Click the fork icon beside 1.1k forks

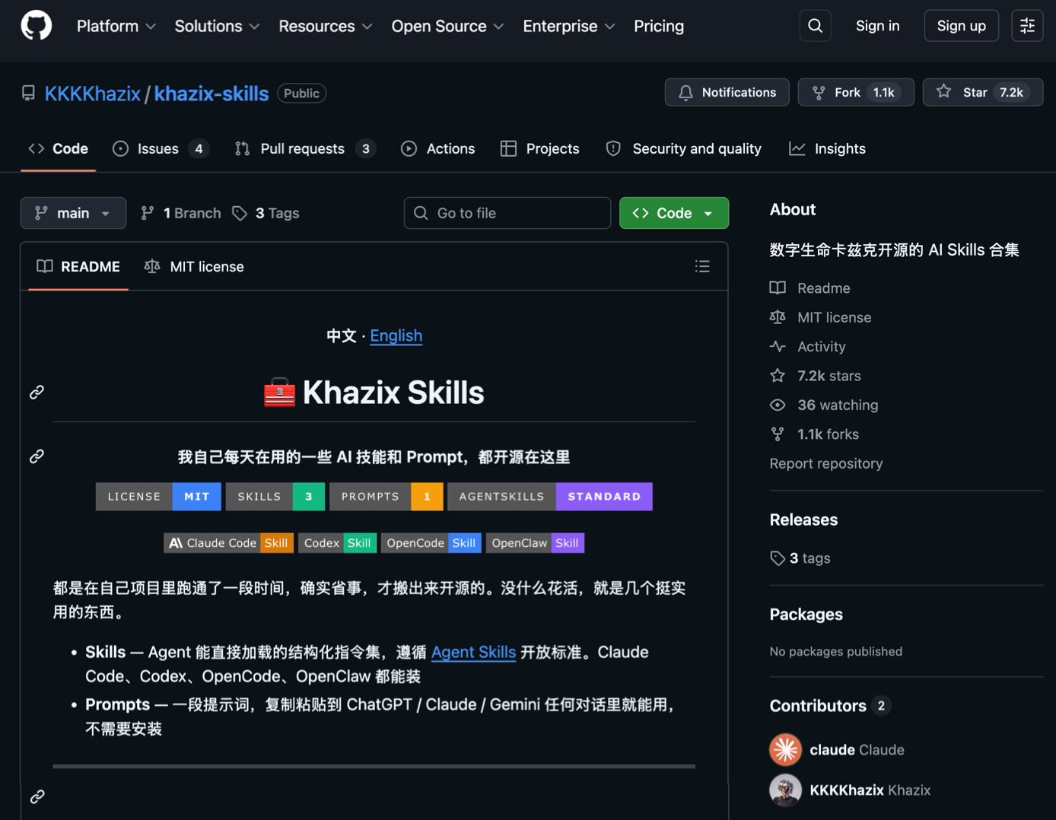(x=778, y=434)
